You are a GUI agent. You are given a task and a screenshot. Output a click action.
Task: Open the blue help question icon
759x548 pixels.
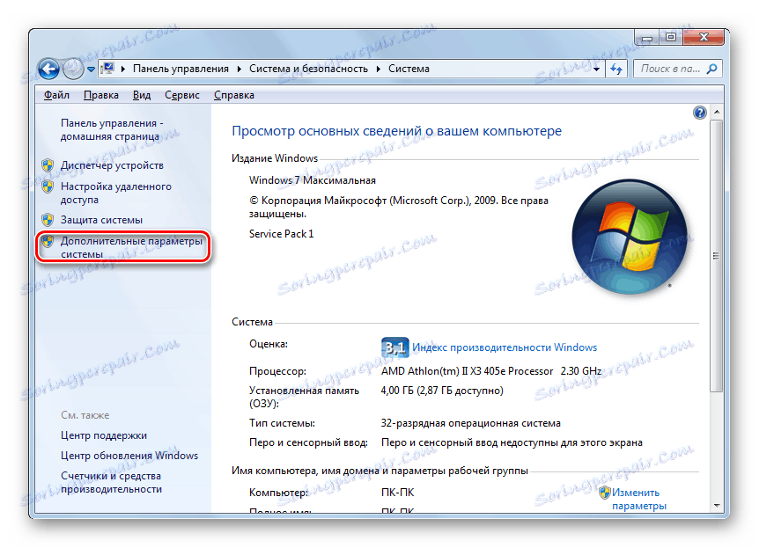tap(699, 113)
